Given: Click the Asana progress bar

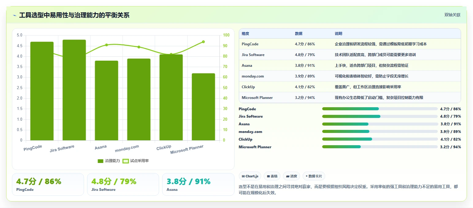Looking at the screenshot, I should pyautogui.click(x=380, y=124).
